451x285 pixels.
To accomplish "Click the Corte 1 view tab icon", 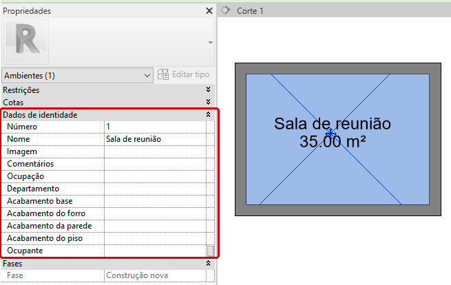I will [225, 11].
